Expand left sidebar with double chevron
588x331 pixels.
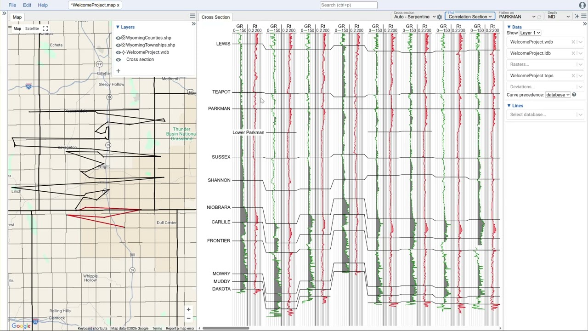[4, 13]
